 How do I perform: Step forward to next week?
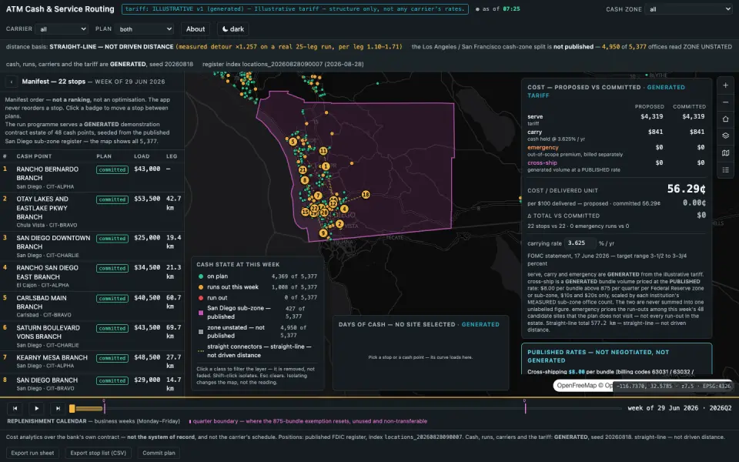[58, 408]
